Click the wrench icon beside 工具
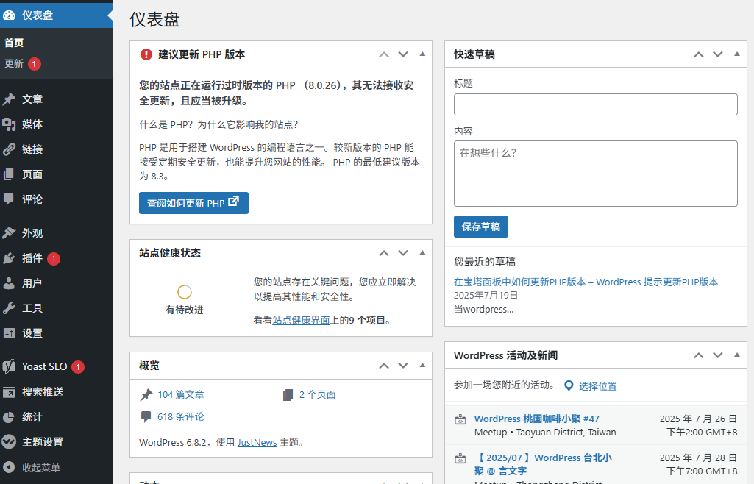Viewport: 754px width, 484px height. pyautogui.click(x=9, y=308)
